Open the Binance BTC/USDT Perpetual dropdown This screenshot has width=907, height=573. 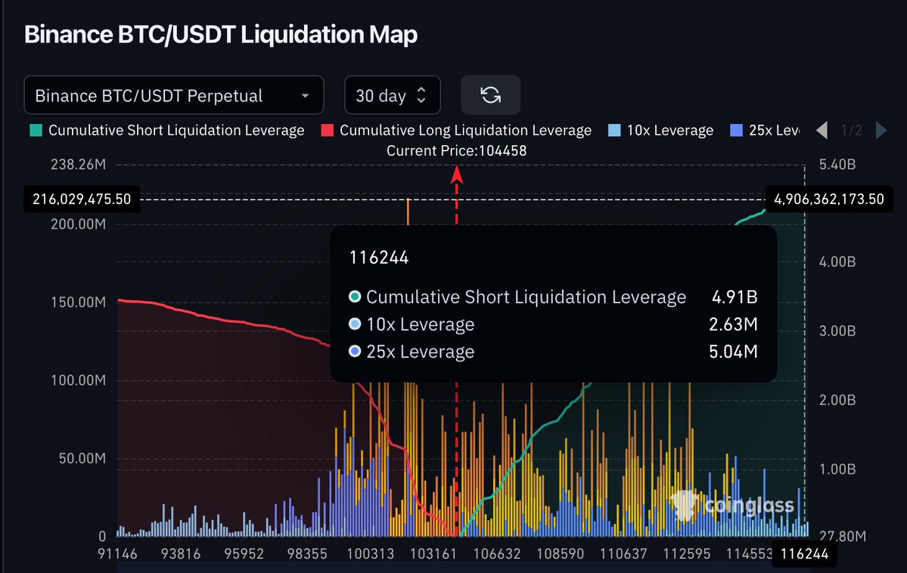[x=173, y=94]
